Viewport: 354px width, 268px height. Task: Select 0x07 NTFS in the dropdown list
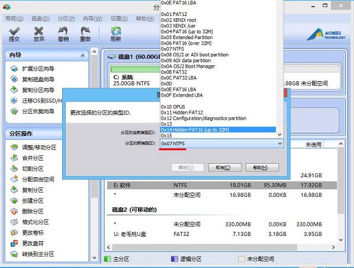click(172, 49)
